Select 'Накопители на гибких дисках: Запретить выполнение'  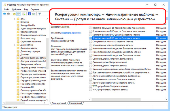[x=119, y=49]
